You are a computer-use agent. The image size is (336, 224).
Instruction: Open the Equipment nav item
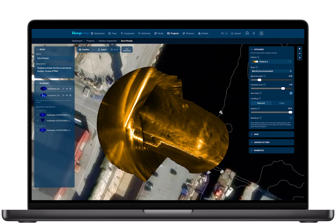click(128, 33)
